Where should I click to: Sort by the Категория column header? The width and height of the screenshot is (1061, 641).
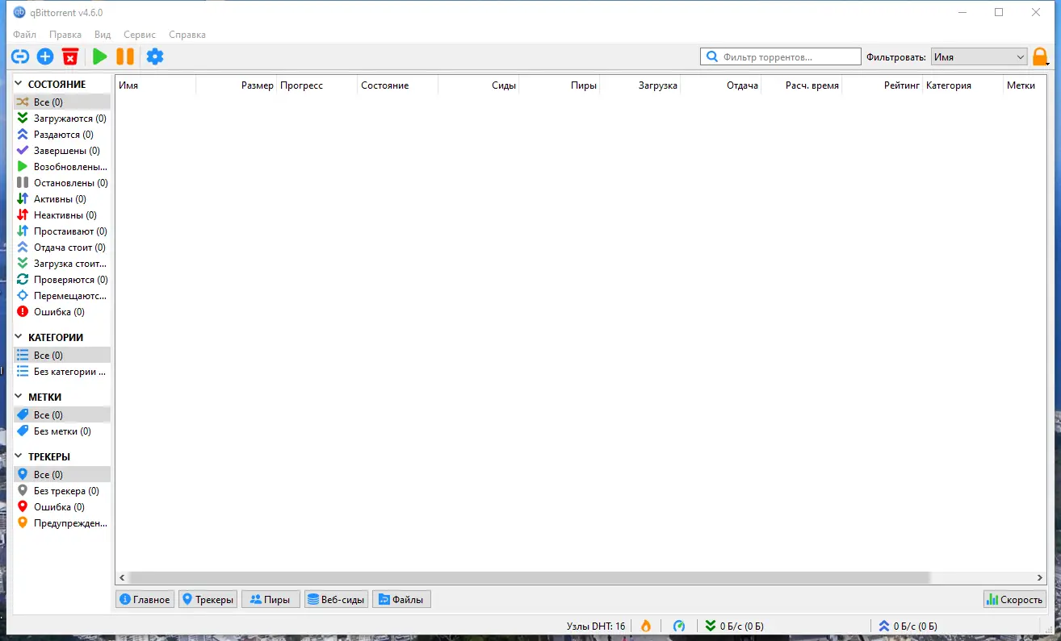point(962,85)
